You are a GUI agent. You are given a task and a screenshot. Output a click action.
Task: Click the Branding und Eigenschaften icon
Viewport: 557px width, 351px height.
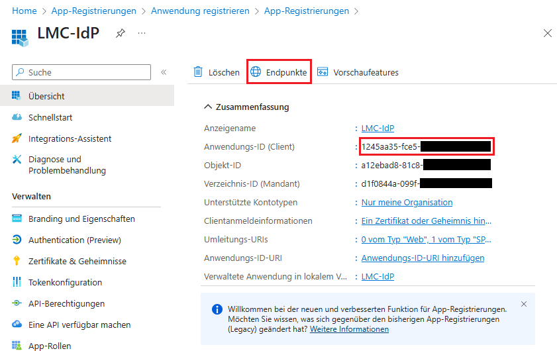pyautogui.click(x=17, y=219)
